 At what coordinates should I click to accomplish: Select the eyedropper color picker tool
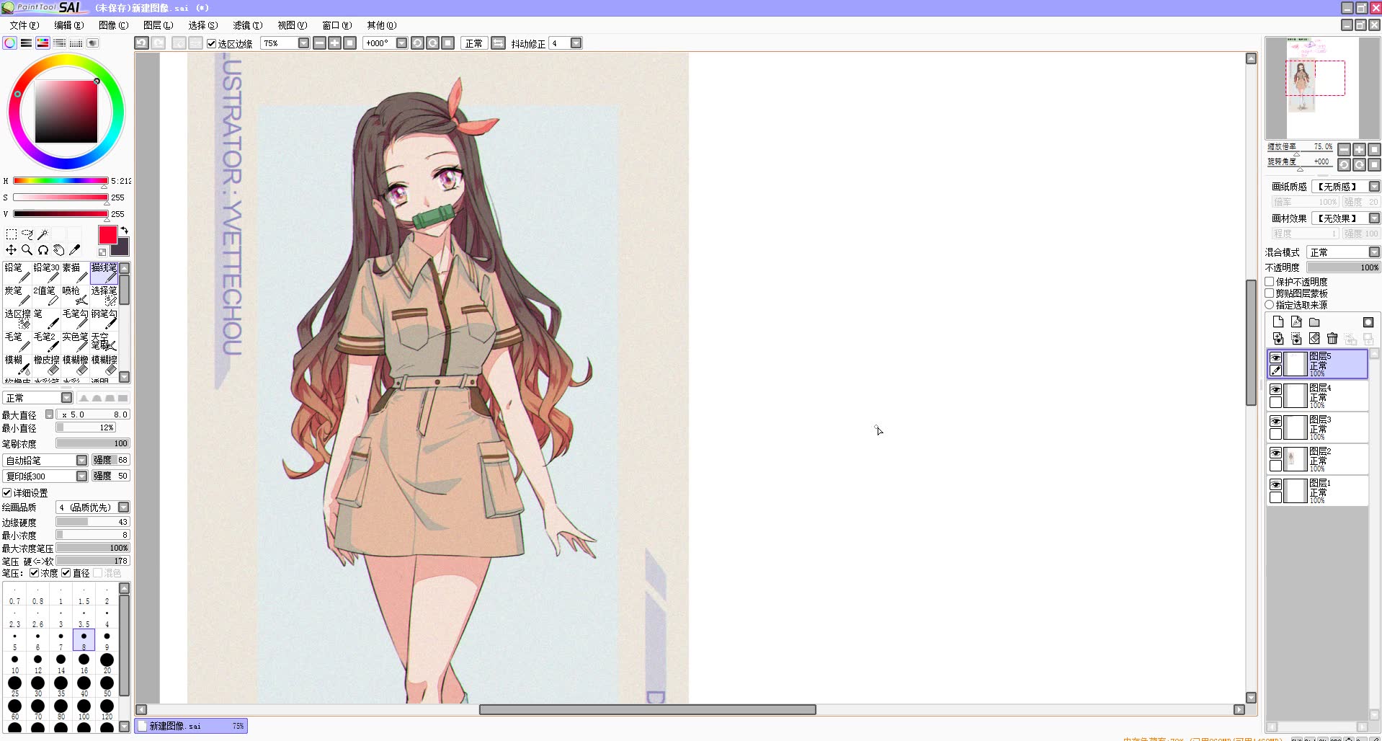74,250
